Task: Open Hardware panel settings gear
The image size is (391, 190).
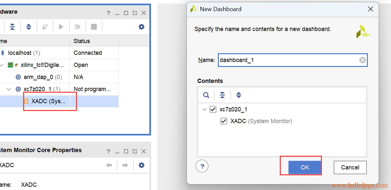Action: (x=141, y=27)
